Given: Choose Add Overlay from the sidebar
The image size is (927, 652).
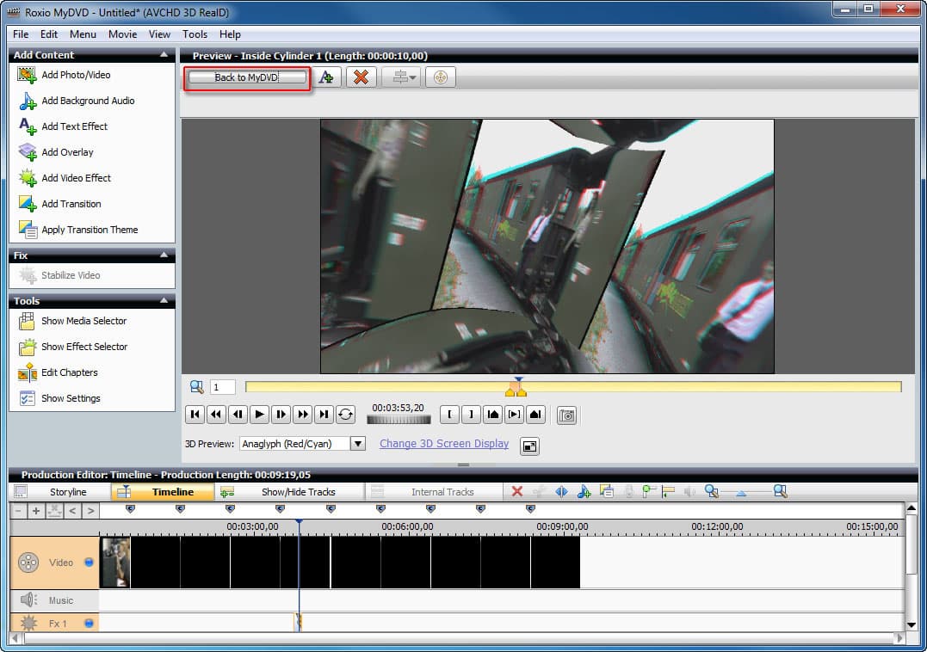Looking at the screenshot, I should click(67, 152).
